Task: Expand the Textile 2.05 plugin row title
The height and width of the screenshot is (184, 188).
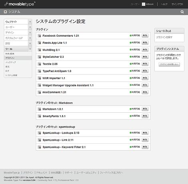Action: click(50, 64)
